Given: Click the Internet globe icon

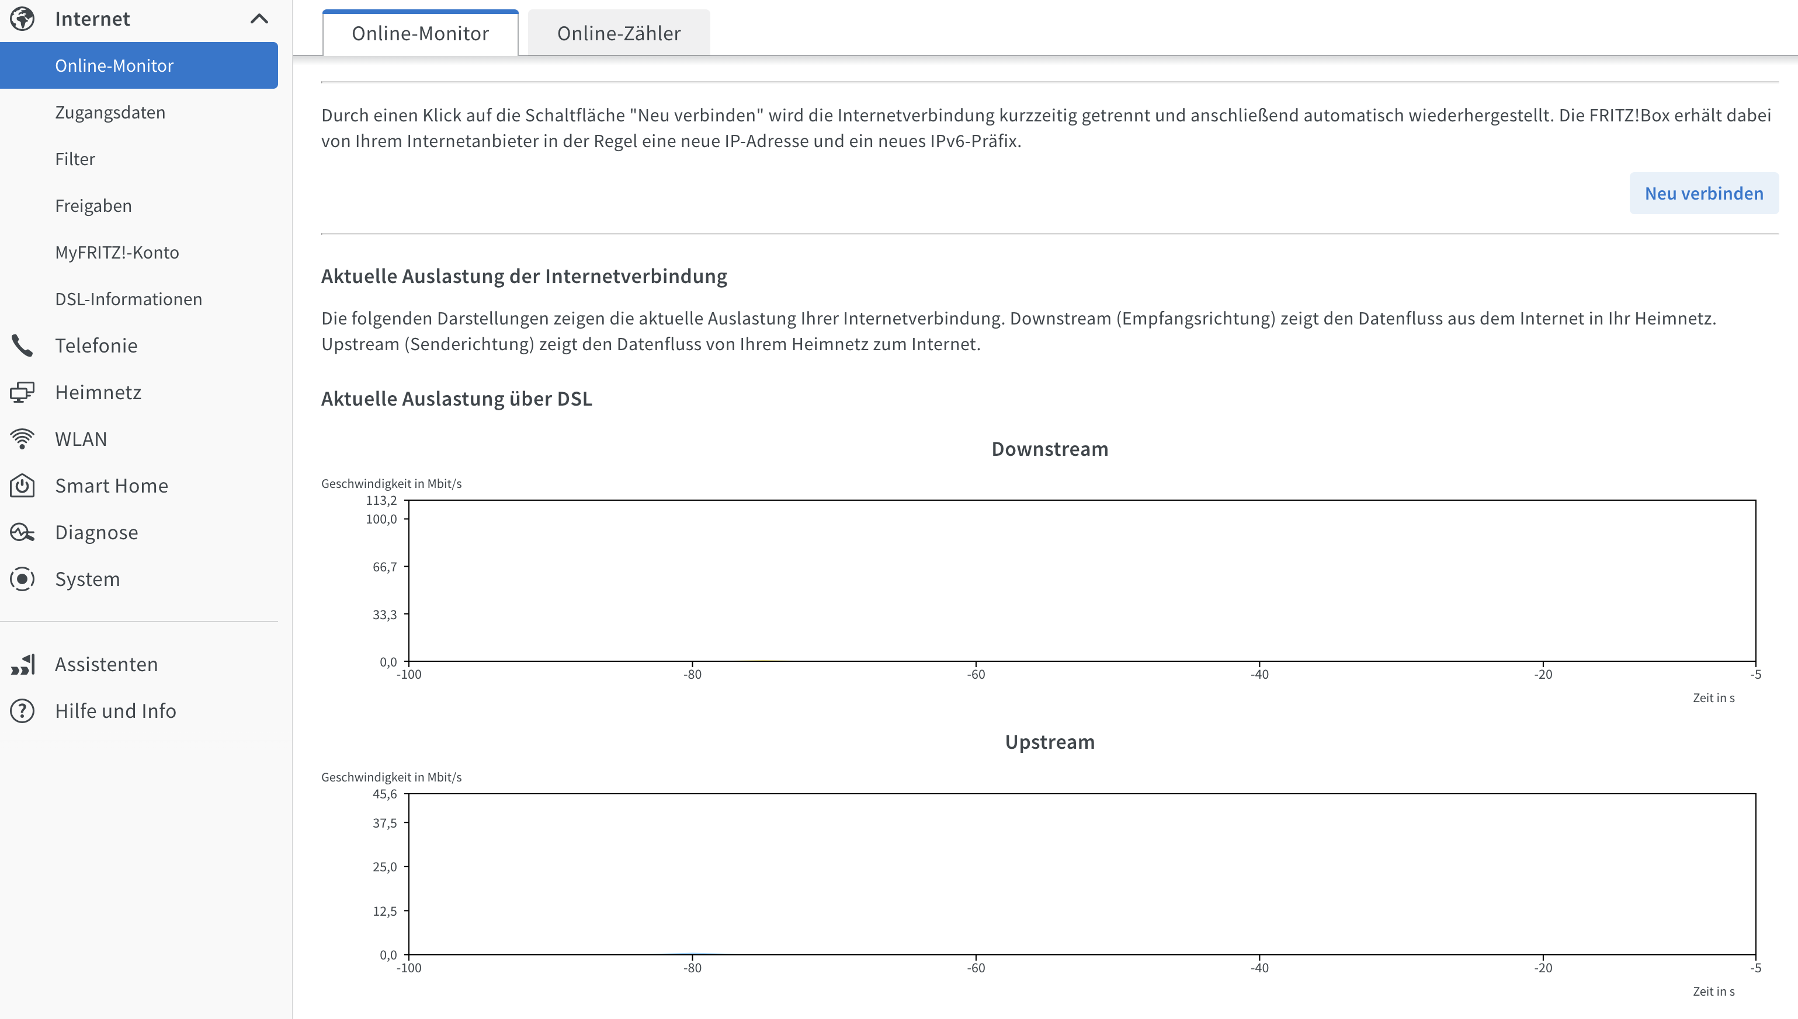Looking at the screenshot, I should tap(22, 19).
